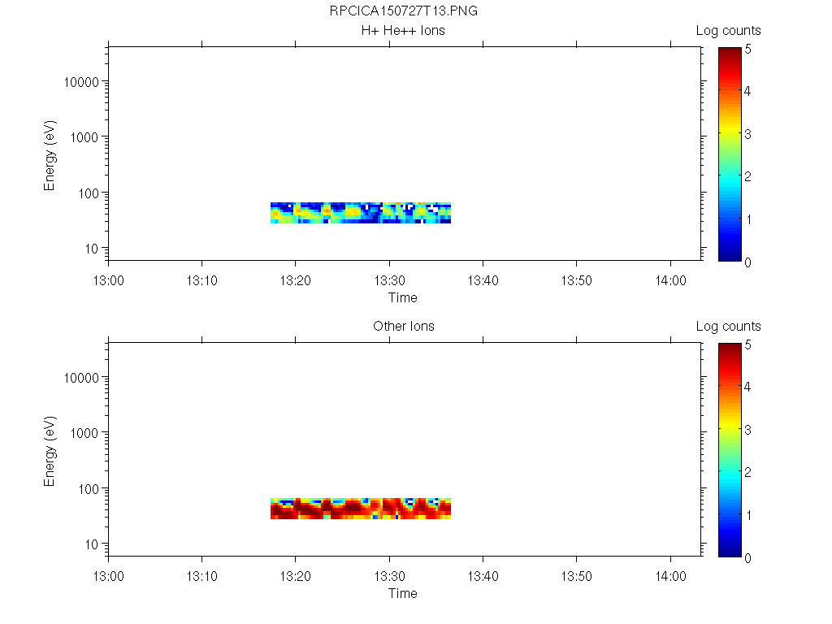Click 100 energy tick on Other Ions plot
832x624 pixels.
(88, 488)
